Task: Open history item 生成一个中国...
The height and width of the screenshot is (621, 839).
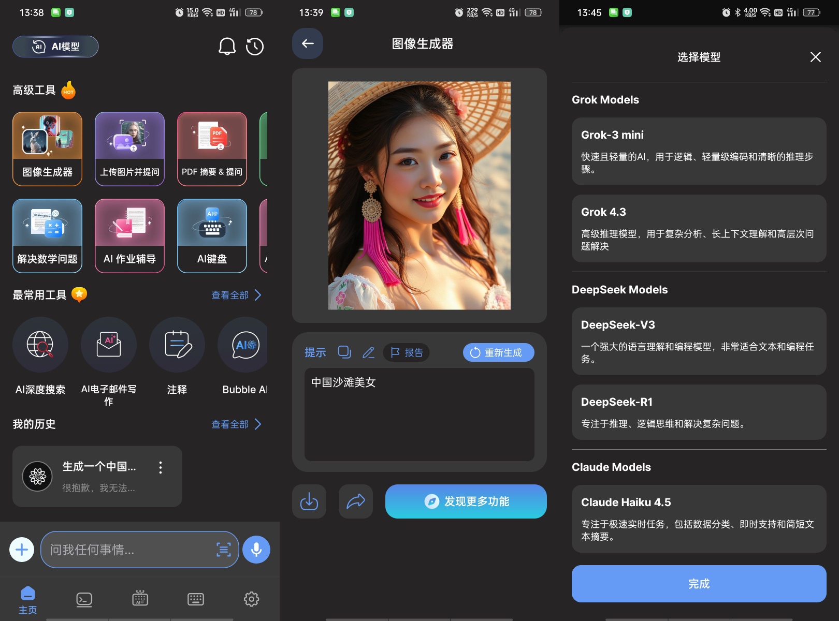Action: coord(97,477)
